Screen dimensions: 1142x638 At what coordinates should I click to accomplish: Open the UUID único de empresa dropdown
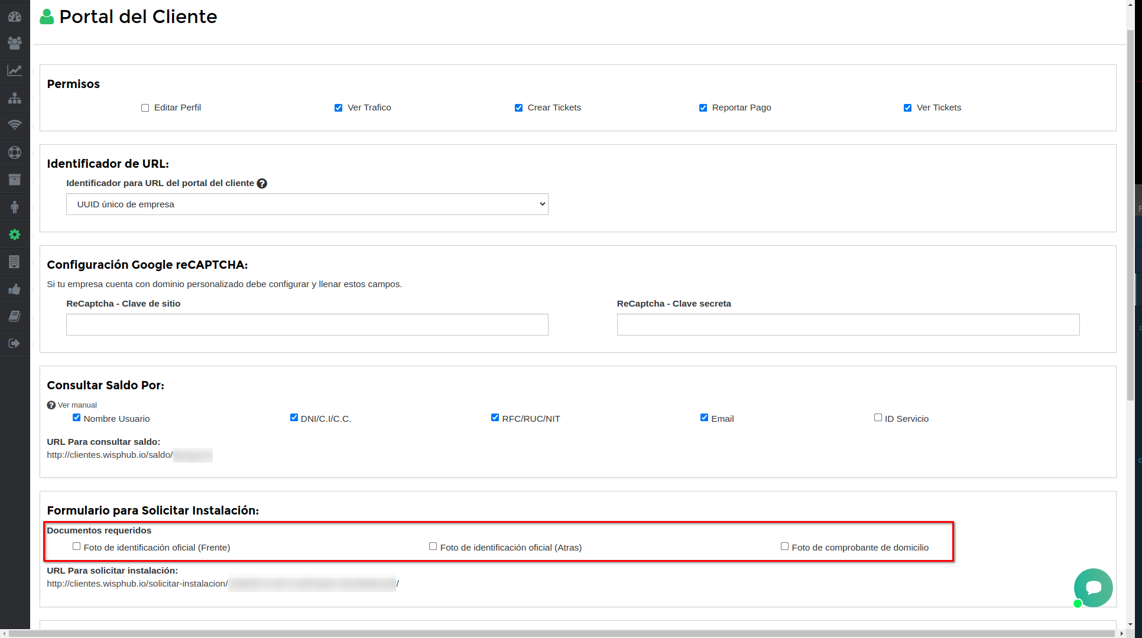click(307, 204)
